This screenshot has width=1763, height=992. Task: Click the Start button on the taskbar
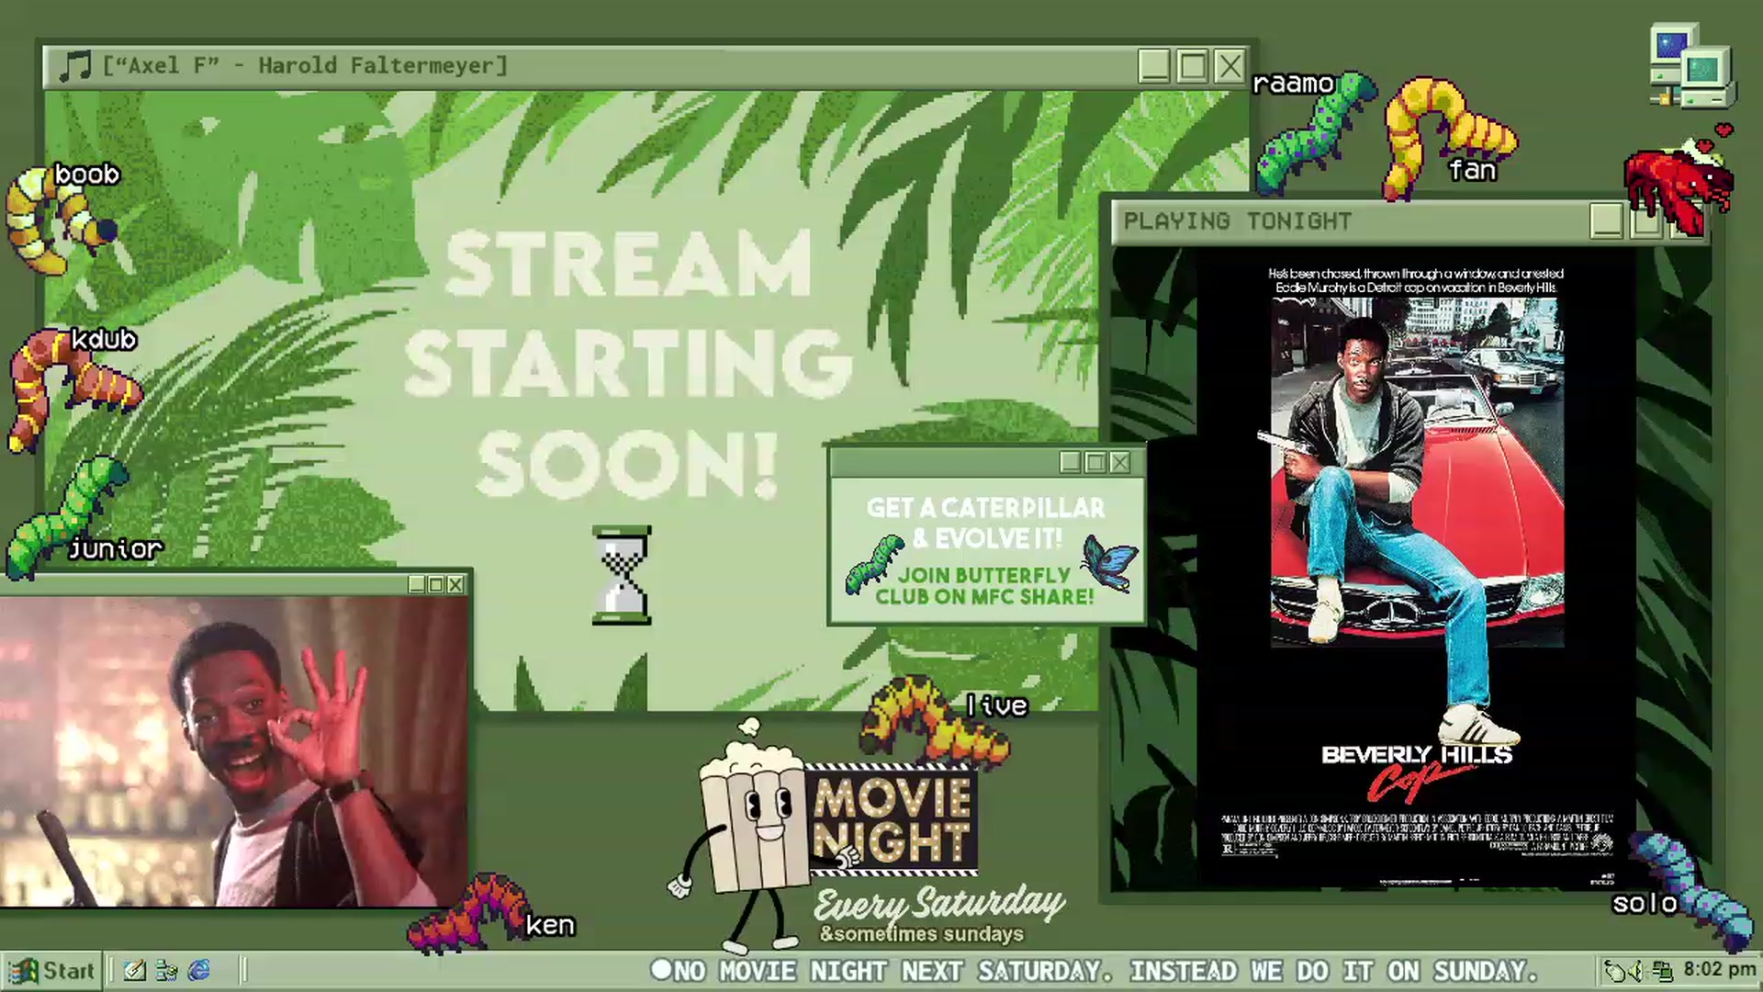coord(52,970)
